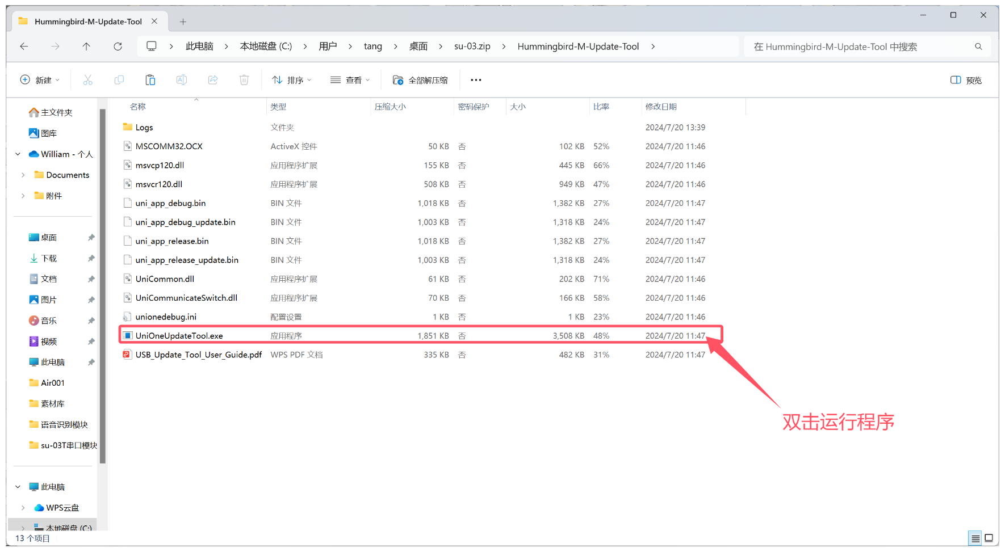Click the Share icon in toolbar
Viewport: 1001px width, 548px height.
pyautogui.click(x=213, y=80)
